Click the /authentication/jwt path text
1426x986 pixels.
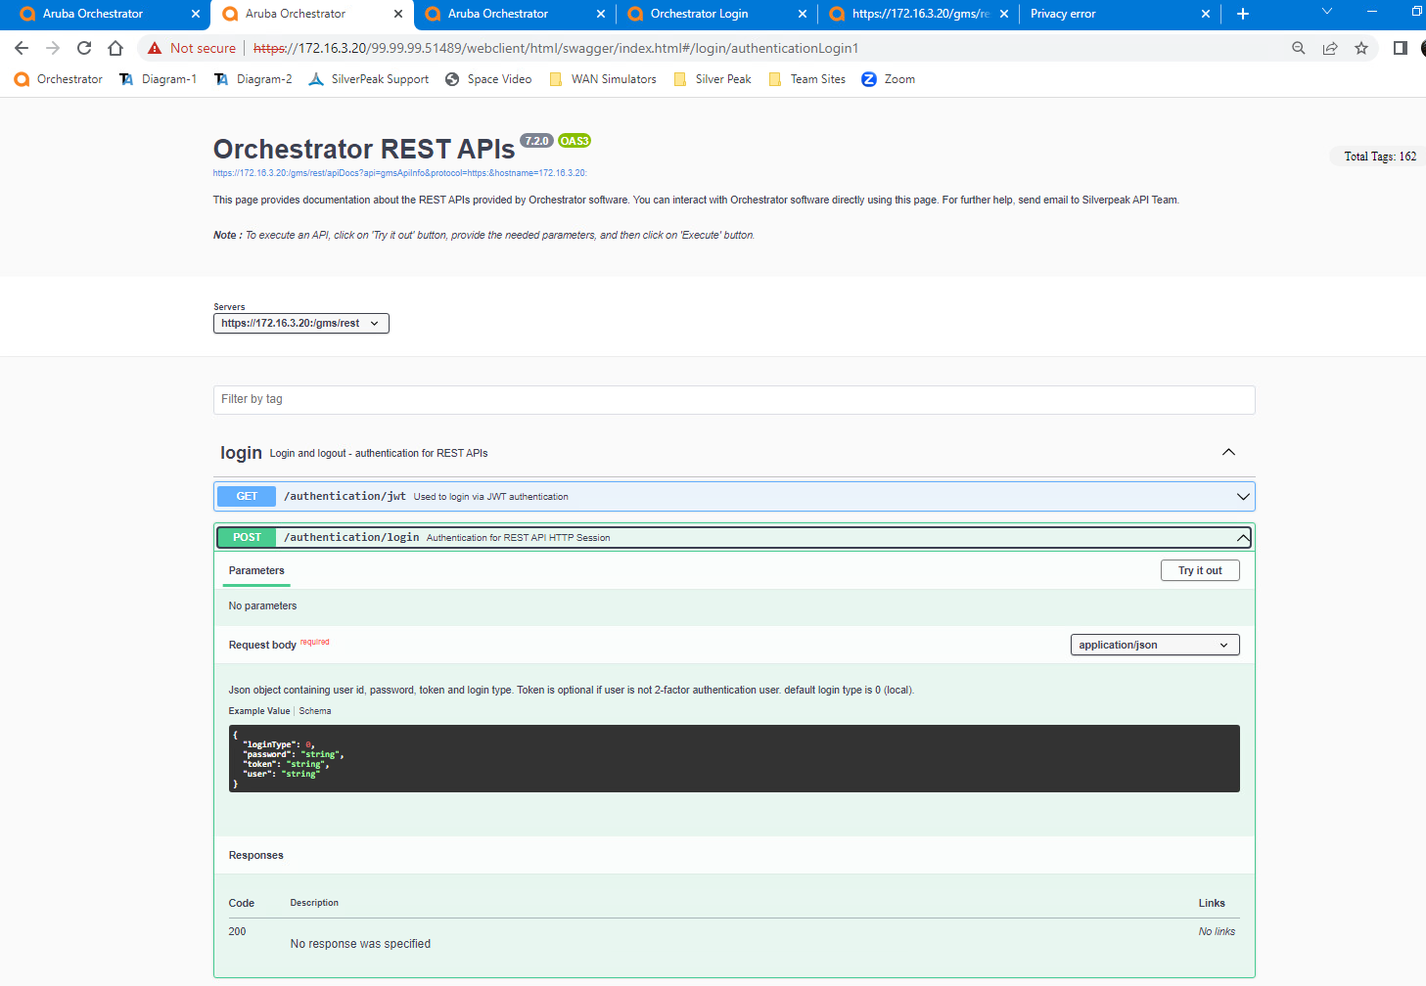pos(345,497)
